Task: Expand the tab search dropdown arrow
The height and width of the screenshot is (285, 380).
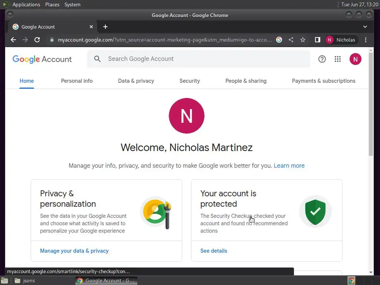Action: [365, 27]
